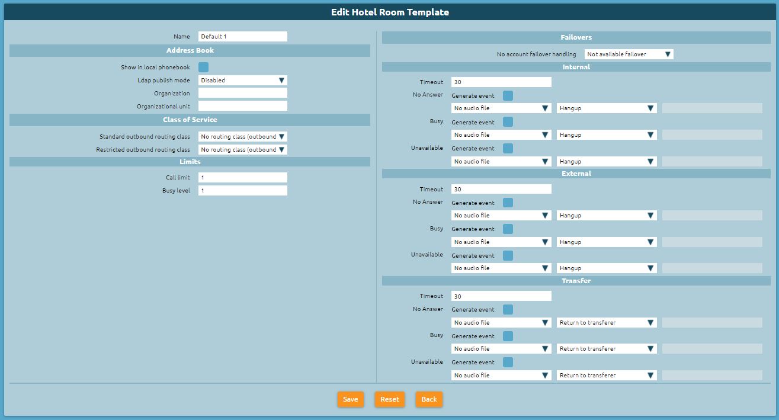The width and height of the screenshot is (779, 420).
Task: Open Internal No Answer Hangup action dropdown
Action: click(607, 108)
